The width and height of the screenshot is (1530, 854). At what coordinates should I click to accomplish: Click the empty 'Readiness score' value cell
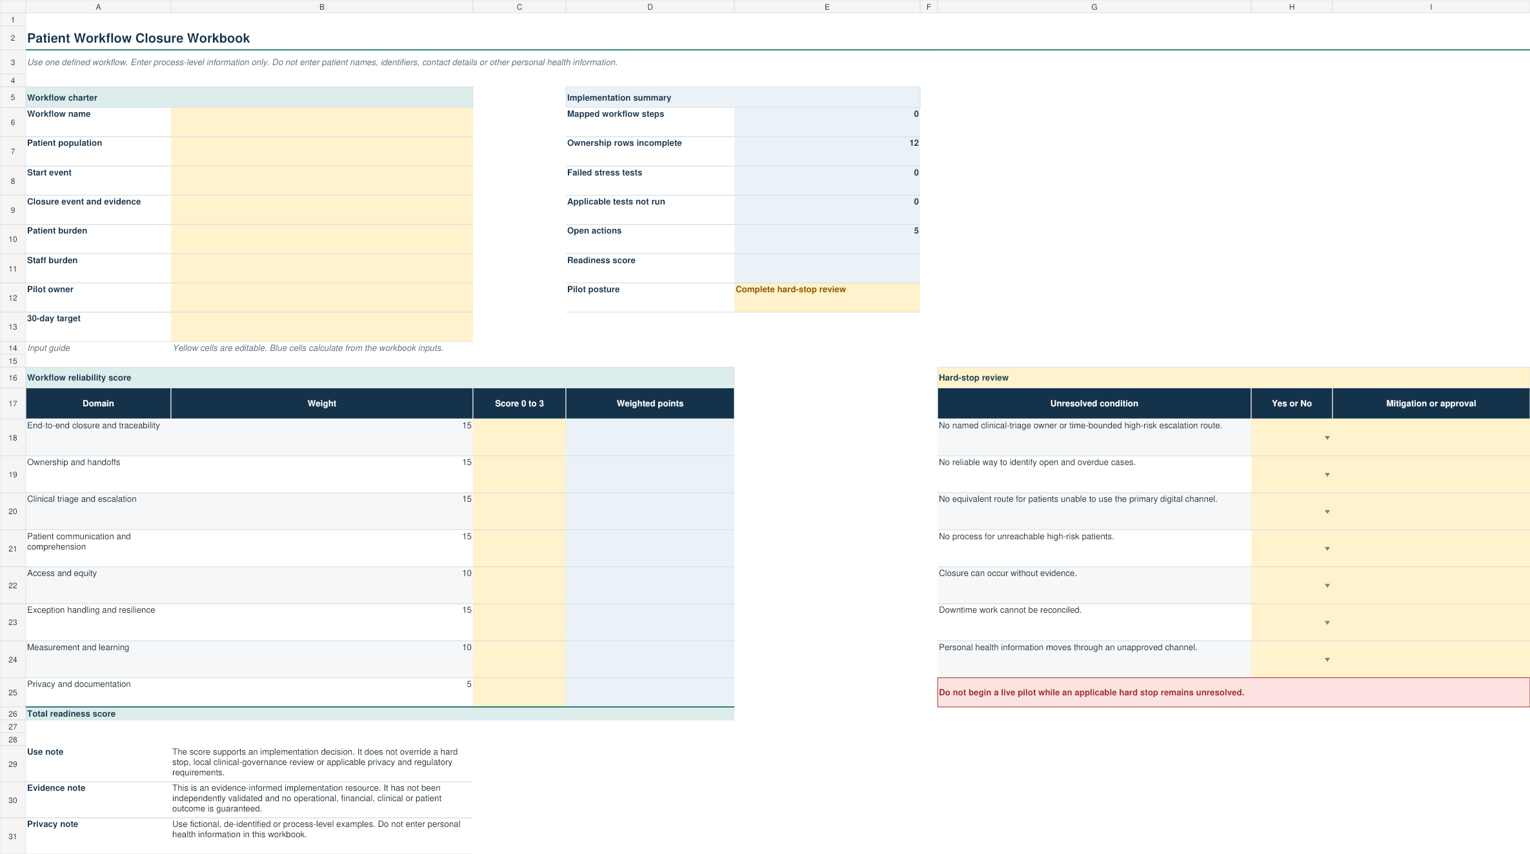(x=827, y=268)
